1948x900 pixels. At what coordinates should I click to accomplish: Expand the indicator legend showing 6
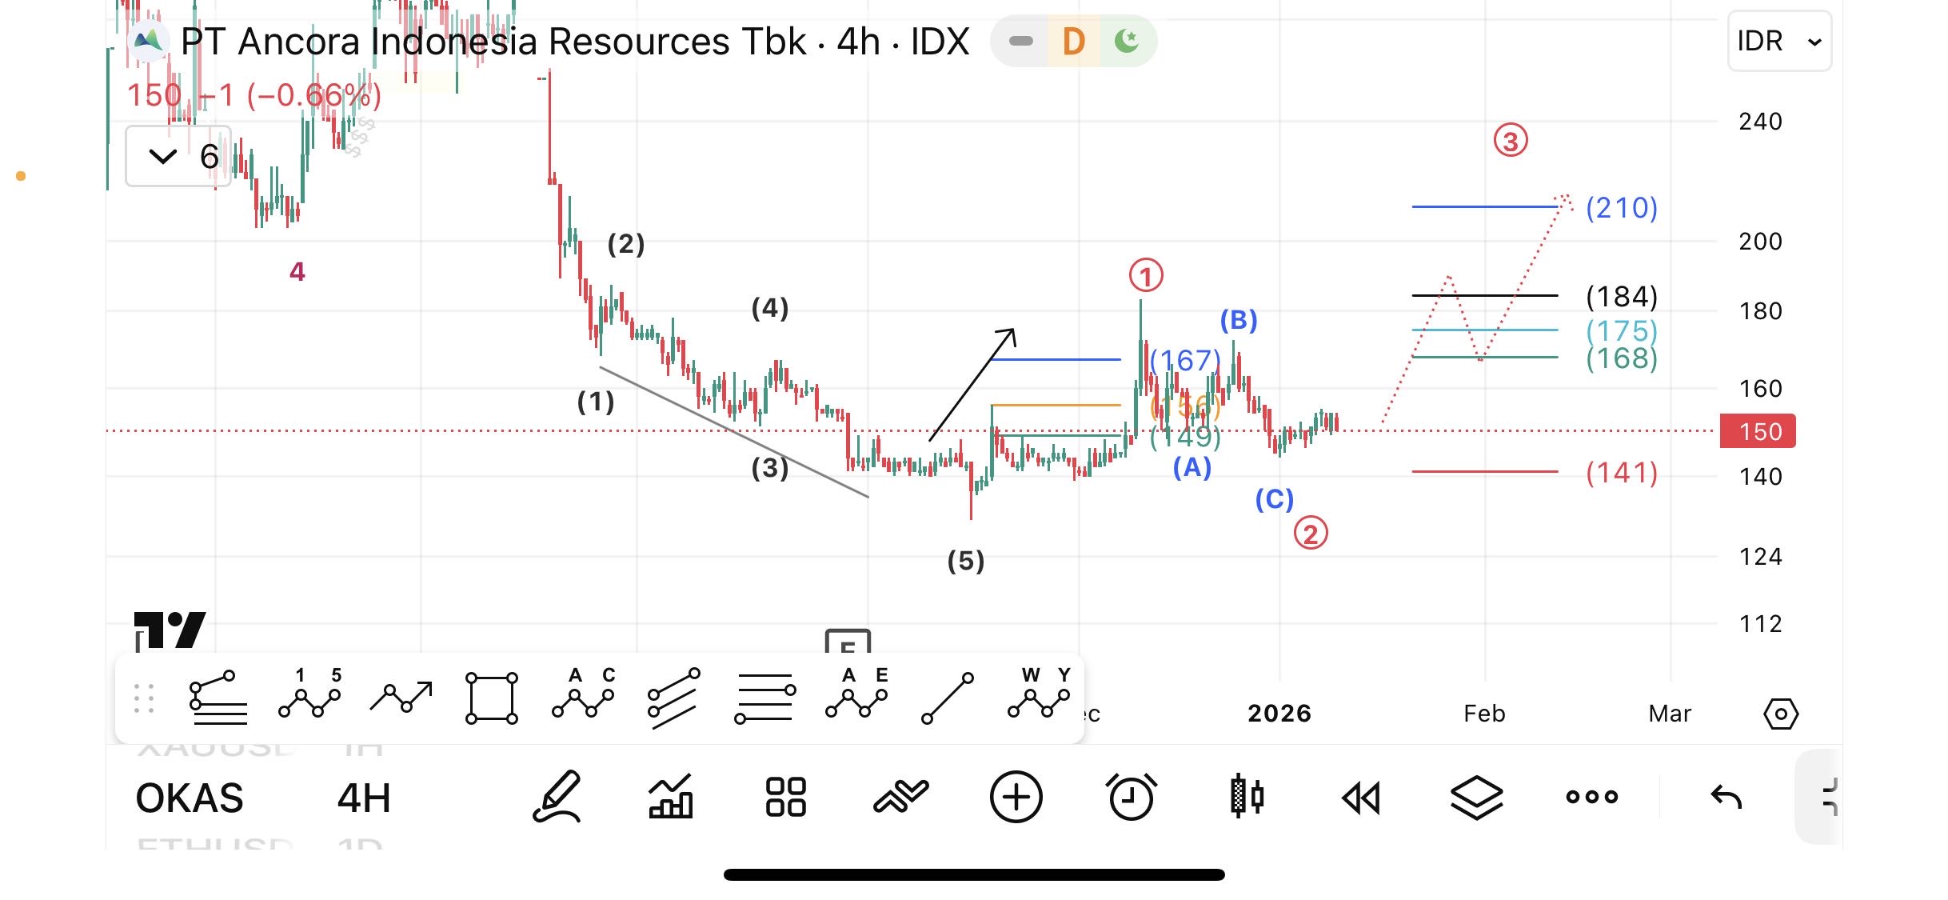click(x=178, y=156)
